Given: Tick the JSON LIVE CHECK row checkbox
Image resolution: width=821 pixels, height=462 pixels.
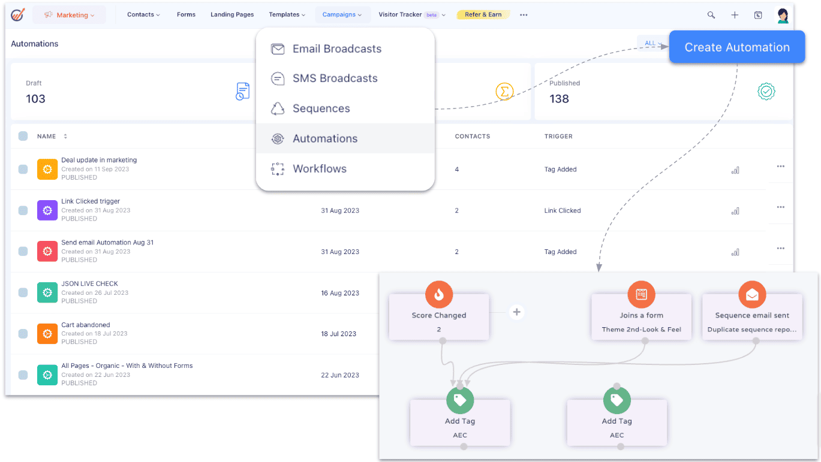Looking at the screenshot, I should [23, 292].
